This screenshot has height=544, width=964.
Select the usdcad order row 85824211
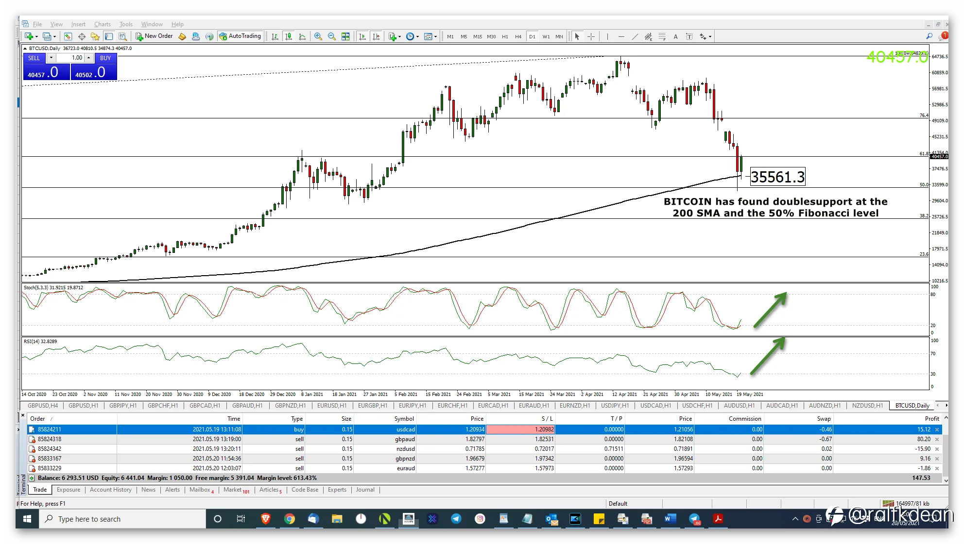(x=484, y=429)
